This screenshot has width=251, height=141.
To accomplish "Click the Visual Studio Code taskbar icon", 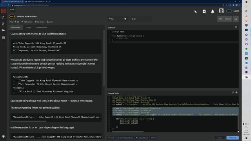I will tap(246, 63).
